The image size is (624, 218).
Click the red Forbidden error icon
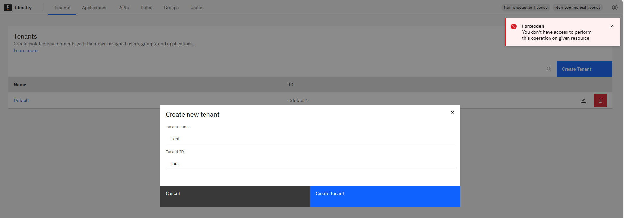click(514, 26)
